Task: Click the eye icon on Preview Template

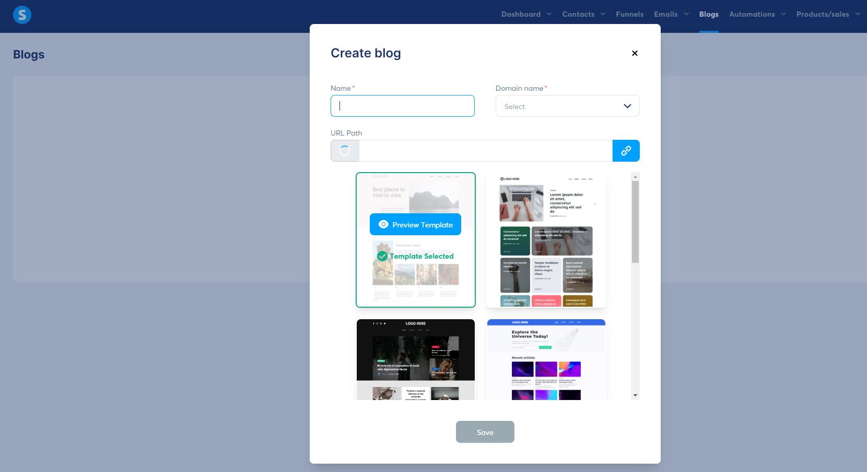Action: (x=383, y=224)
